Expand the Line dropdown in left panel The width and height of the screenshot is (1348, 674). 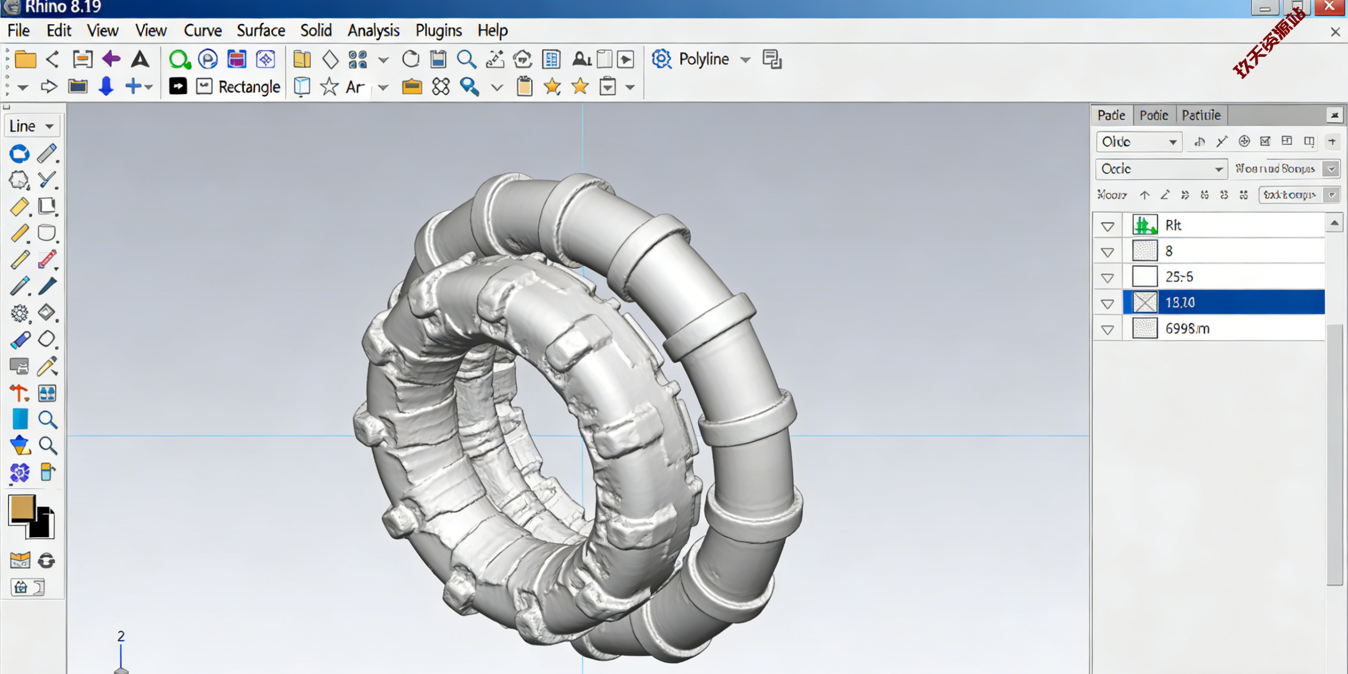tap(49, 126)
